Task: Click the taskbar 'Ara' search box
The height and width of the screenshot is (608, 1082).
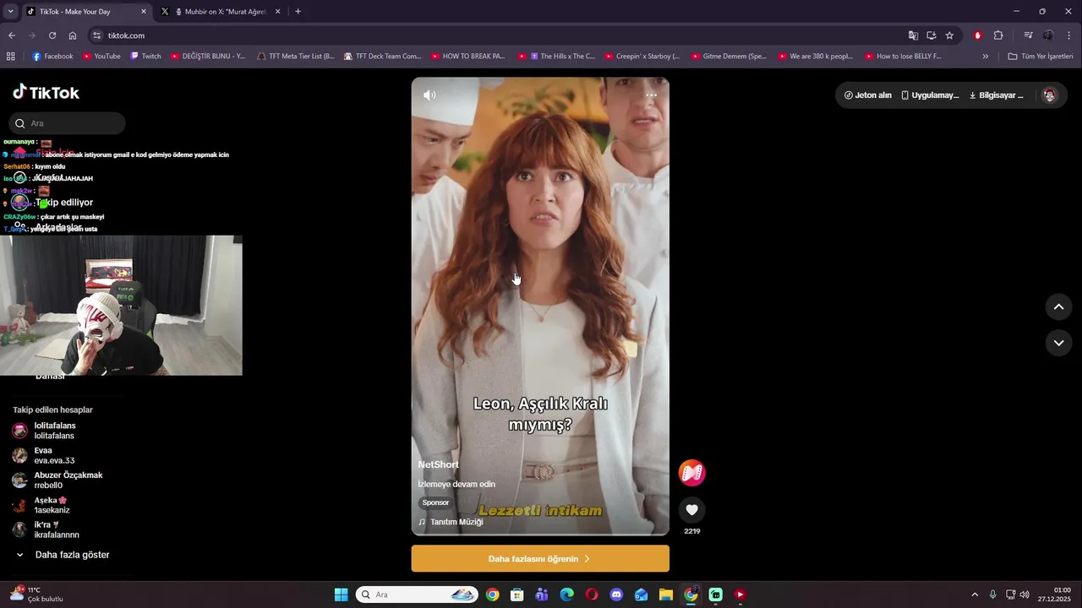Action: coord(417,594)
